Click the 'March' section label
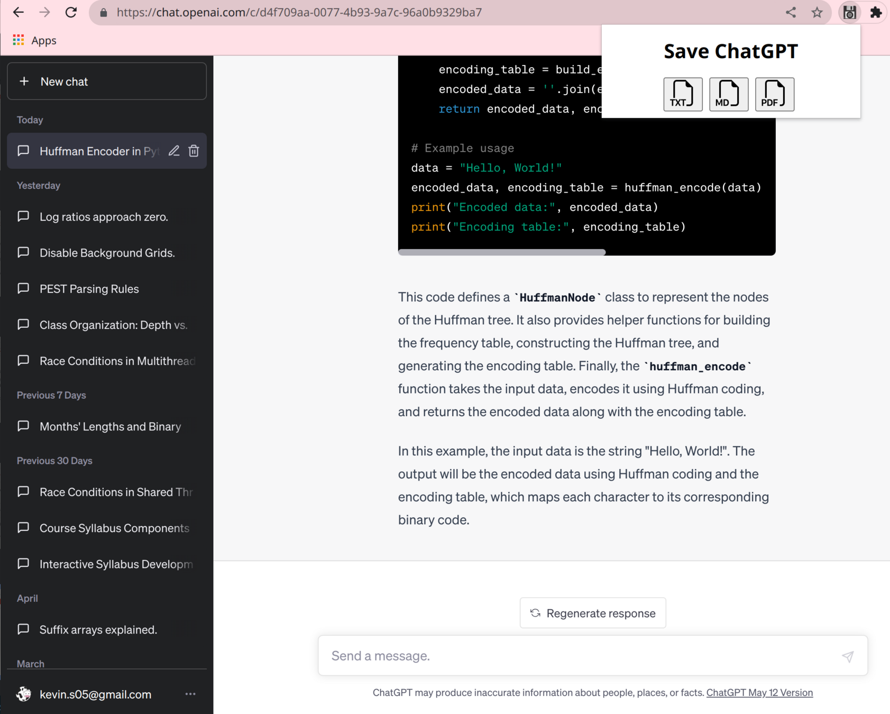Screen dimensions: 890x714 (30, 664)
